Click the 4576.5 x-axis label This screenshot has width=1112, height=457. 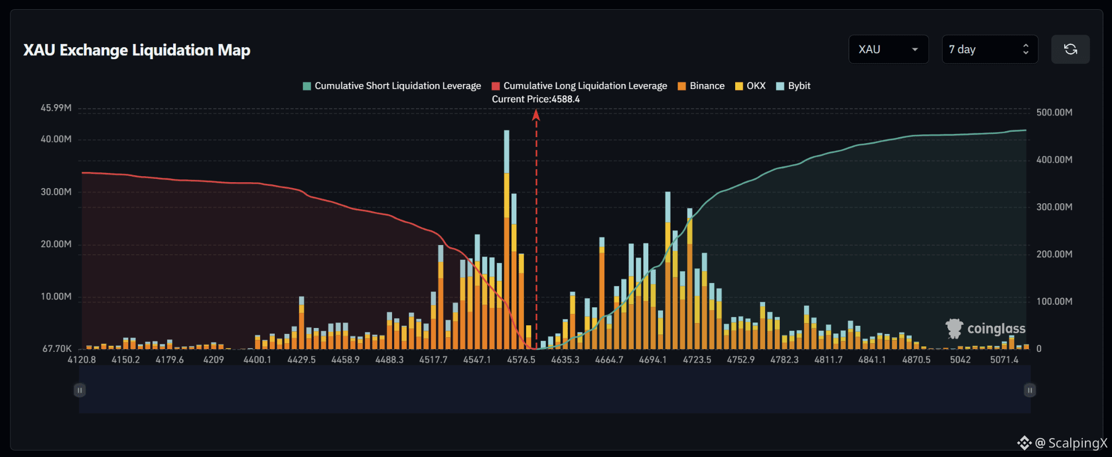521,360
